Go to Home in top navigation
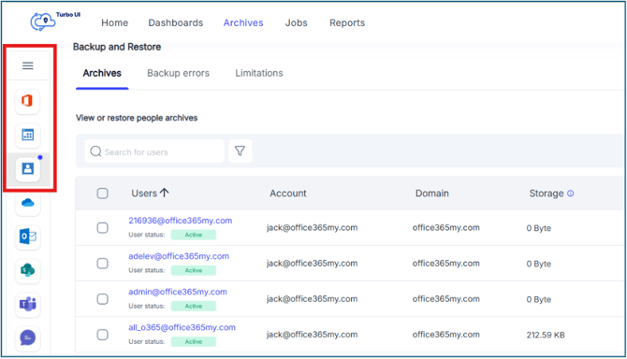 click(x=115, y=22)
